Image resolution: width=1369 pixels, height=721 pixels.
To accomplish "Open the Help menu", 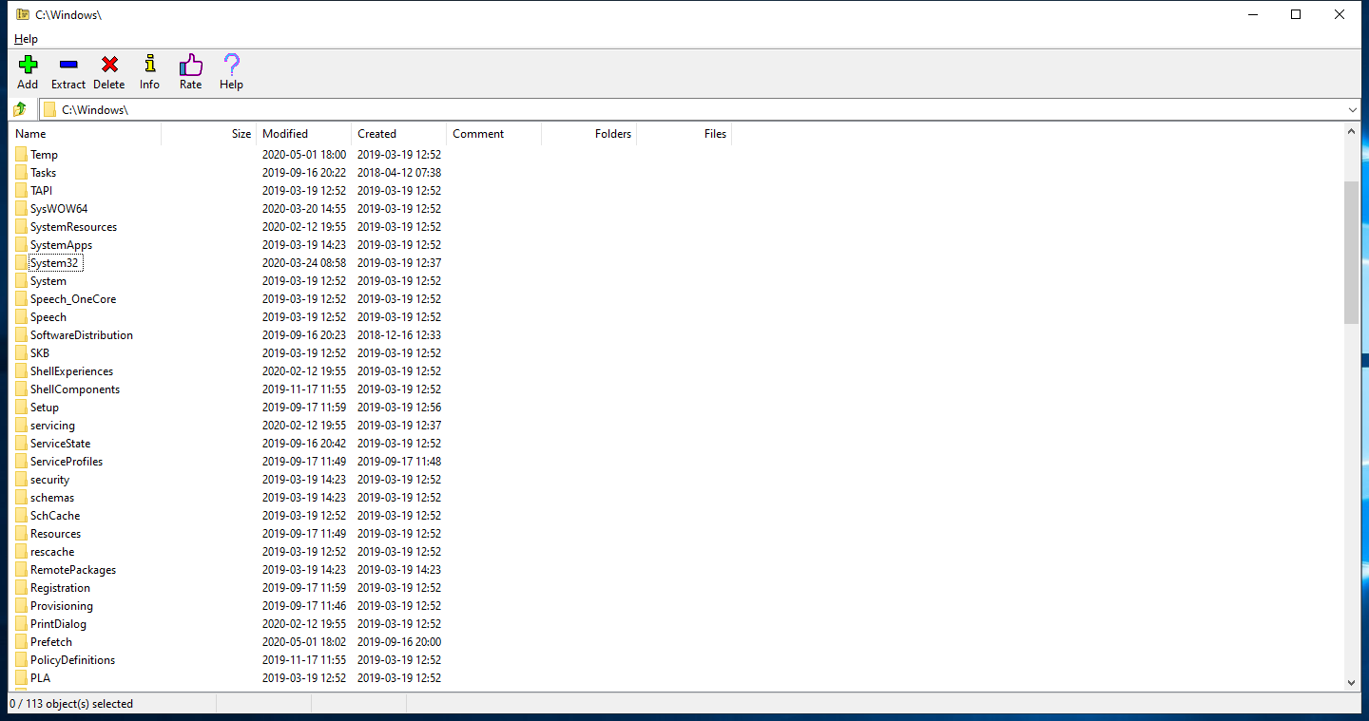I will coord(26,39).
